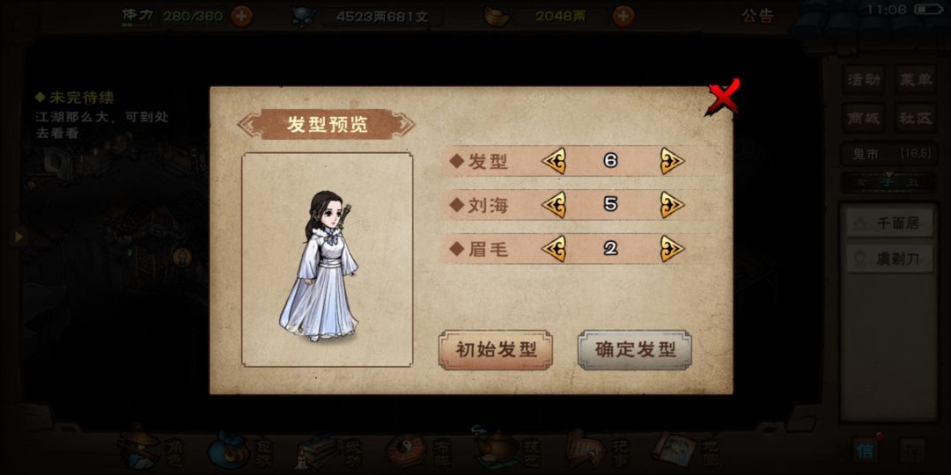
Task: Open the 信 mail icon
Action: pyautogui.click(x=865, y=450)
